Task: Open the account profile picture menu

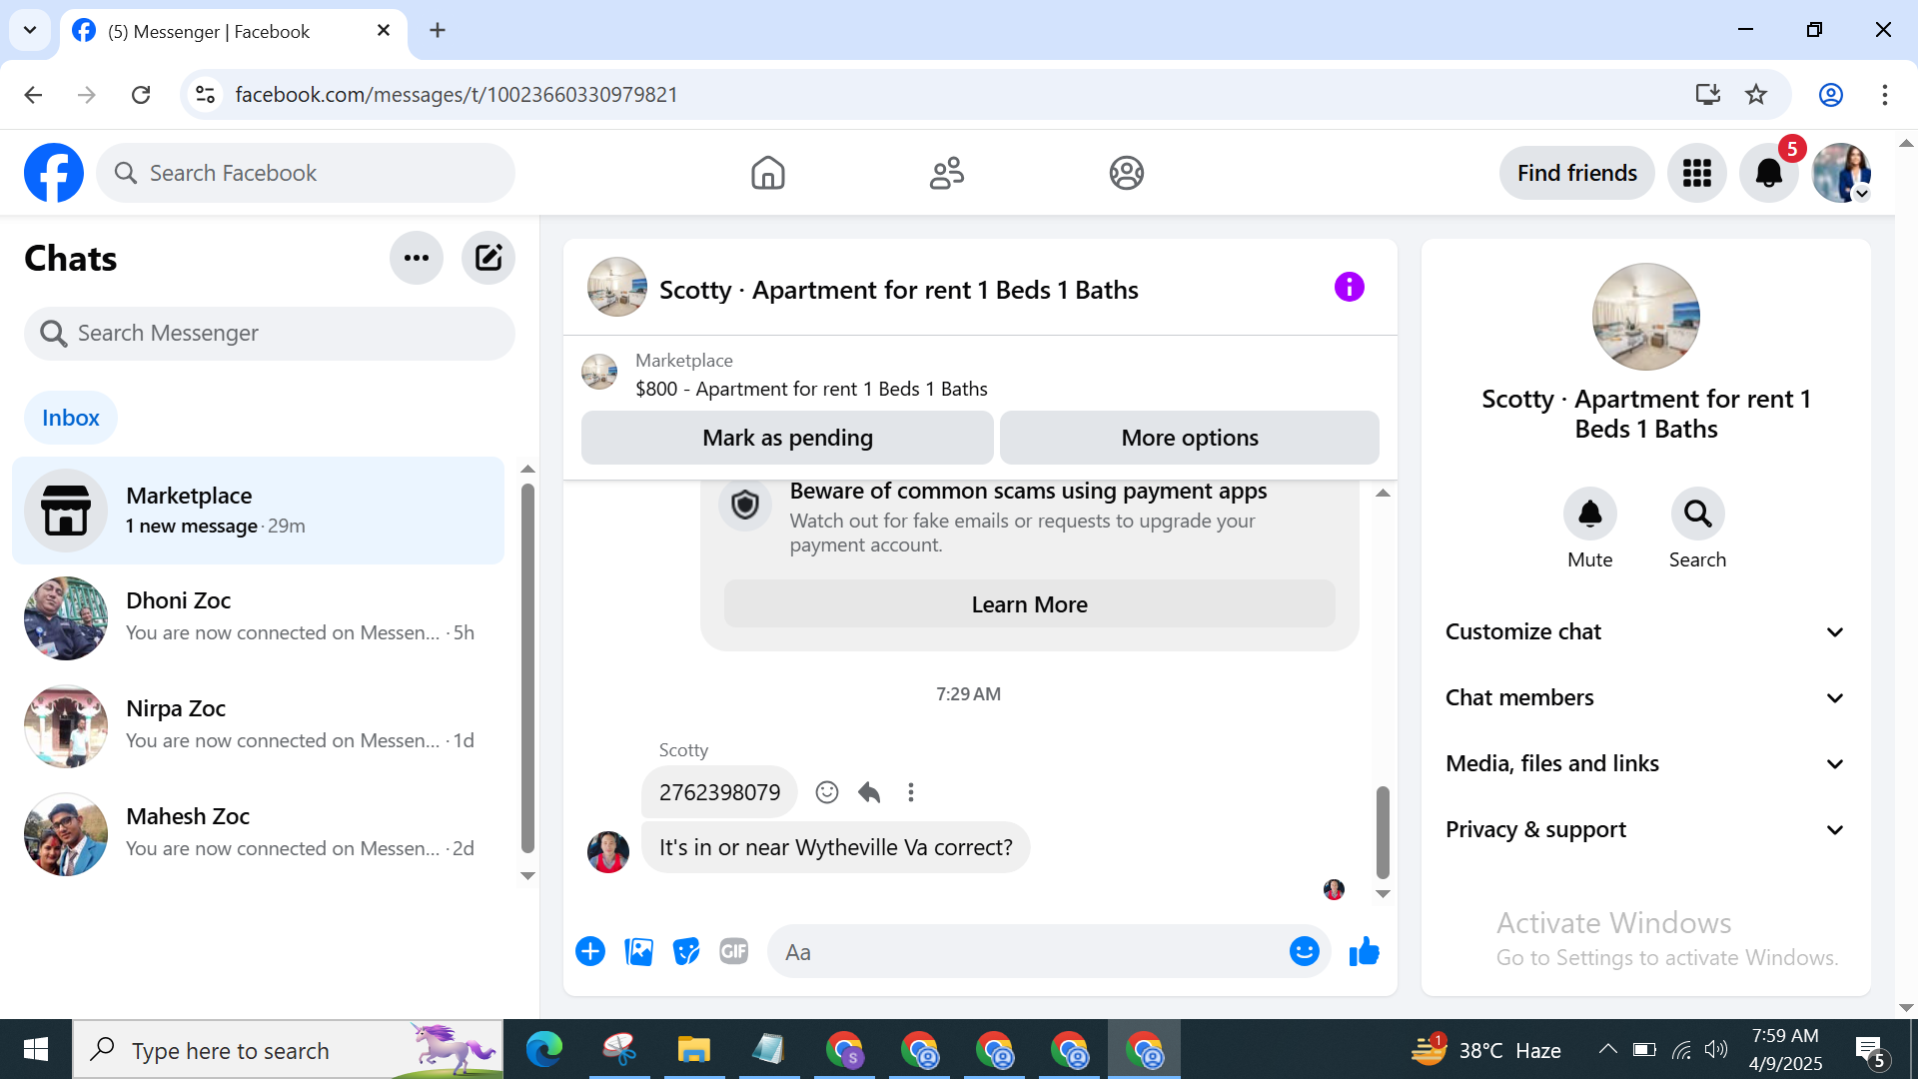Action: pyautogui.click(x=1841, y=173)
